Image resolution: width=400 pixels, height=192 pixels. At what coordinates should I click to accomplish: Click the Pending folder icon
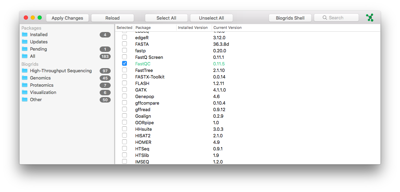click(x=24, y=49)
